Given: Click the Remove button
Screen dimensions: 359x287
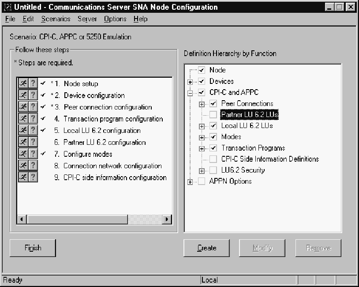Looking at the screenshot, I should pos(318,248).
